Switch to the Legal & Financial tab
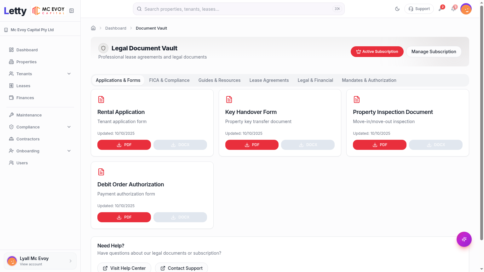Image resolution: width=484 pixels, height=272 pixels. pyautogui.click(x=315, y=80)
